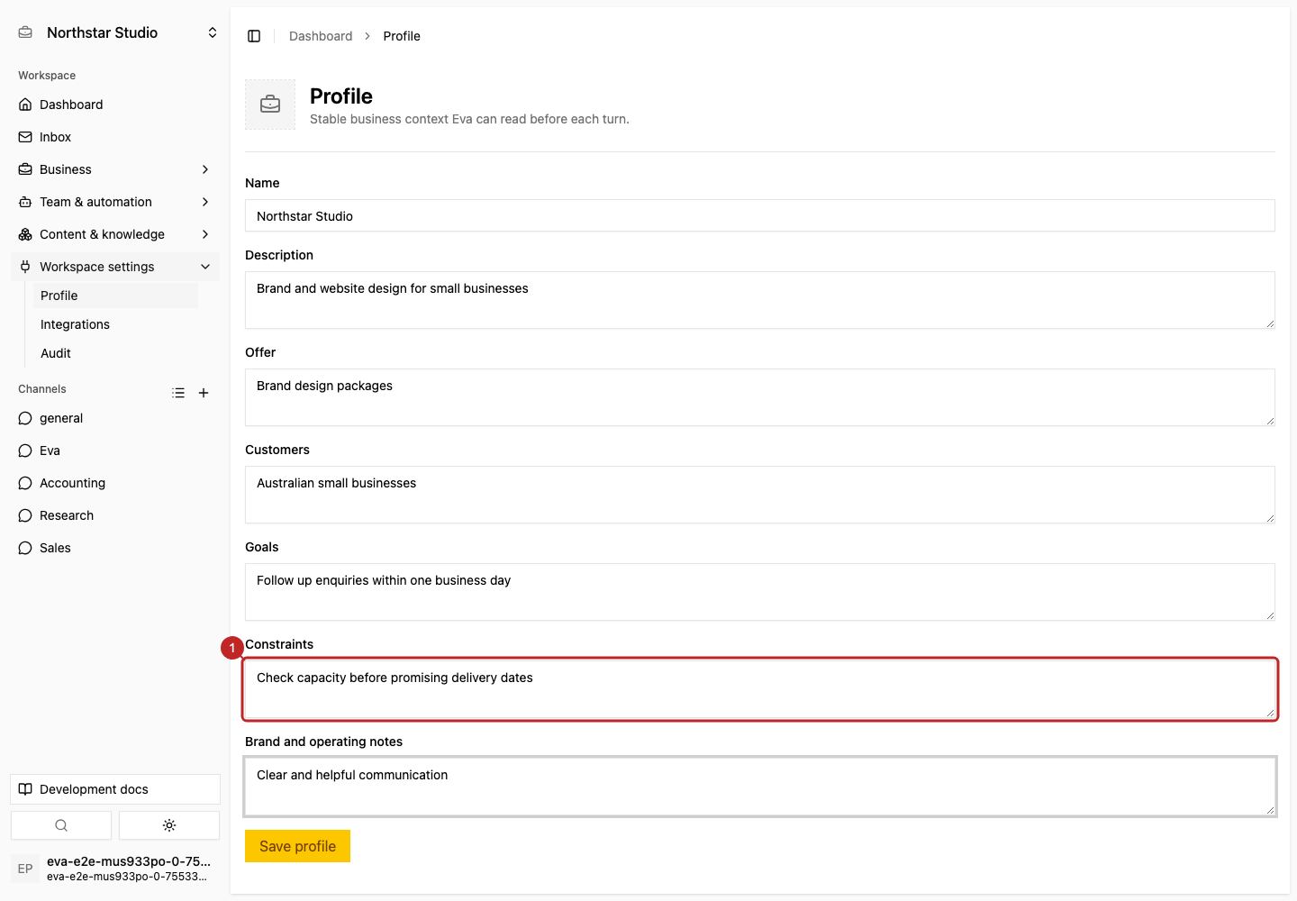Edit Brand and operating notes field
This screenshot has width=1297, height=901.
coord(760,787)
